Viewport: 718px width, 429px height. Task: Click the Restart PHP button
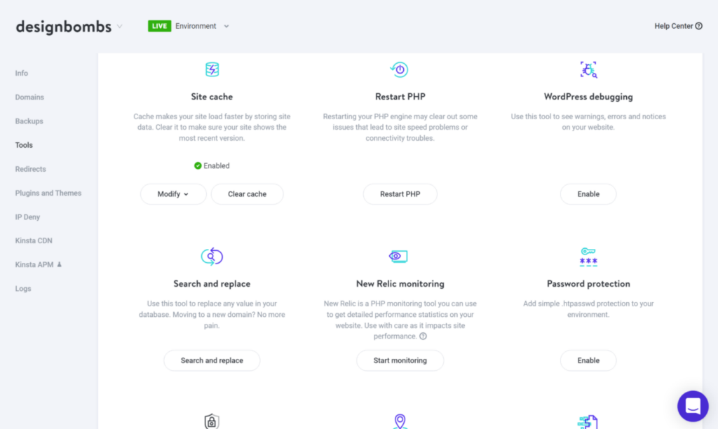pyautogui.click(x=400, y=194)
